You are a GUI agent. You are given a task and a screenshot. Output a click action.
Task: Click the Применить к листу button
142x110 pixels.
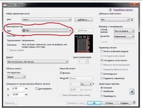pyautogui.click(x=76, y=103)
